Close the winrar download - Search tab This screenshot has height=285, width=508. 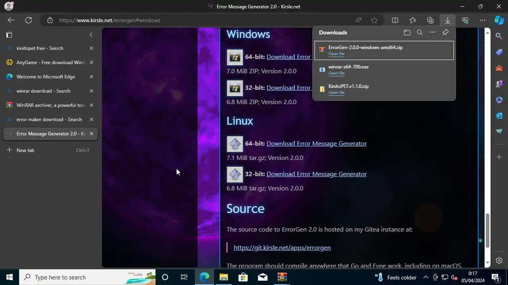pos(91,91)
